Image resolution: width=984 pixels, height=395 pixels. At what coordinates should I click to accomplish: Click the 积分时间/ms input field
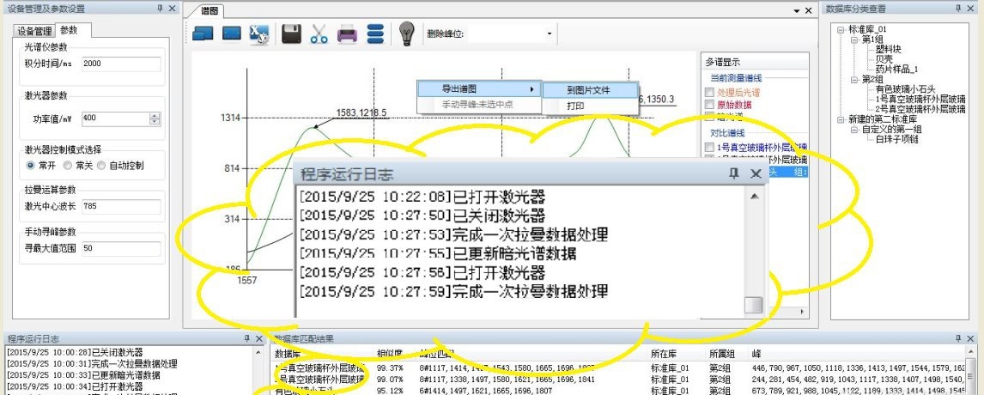[120, 64]
